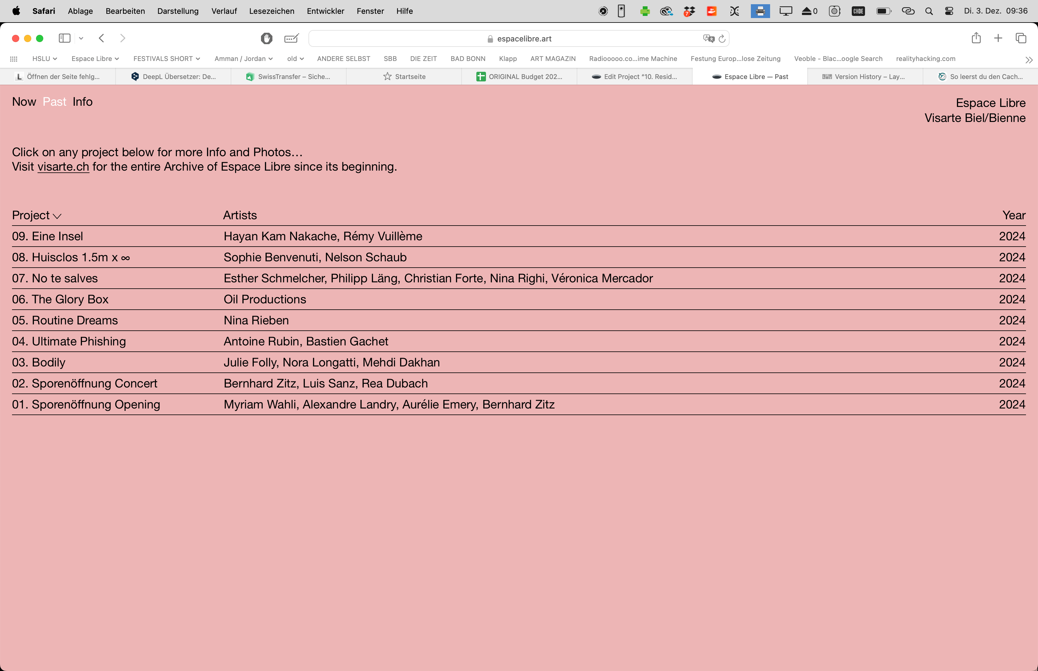Screen dimensions: 1038x671
Task: Open the visarte.ch link
Action: 63,167
